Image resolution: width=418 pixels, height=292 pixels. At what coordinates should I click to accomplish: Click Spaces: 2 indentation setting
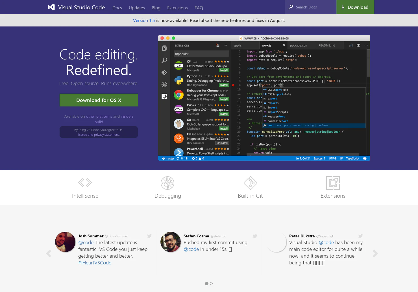coord(319,159)
